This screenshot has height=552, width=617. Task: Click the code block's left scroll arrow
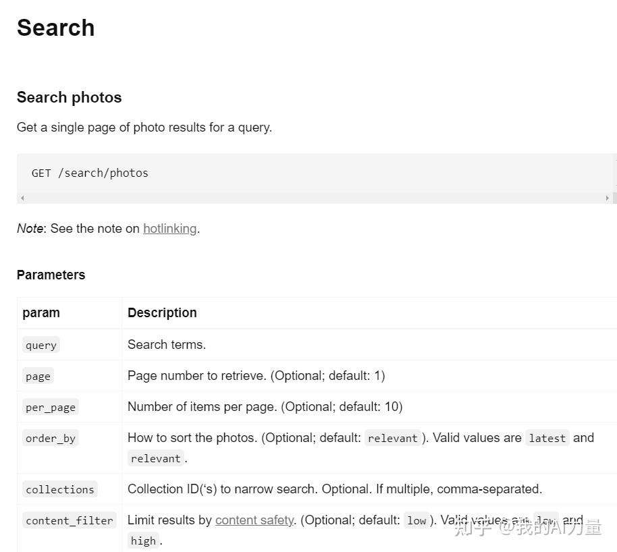coord(22,198)
